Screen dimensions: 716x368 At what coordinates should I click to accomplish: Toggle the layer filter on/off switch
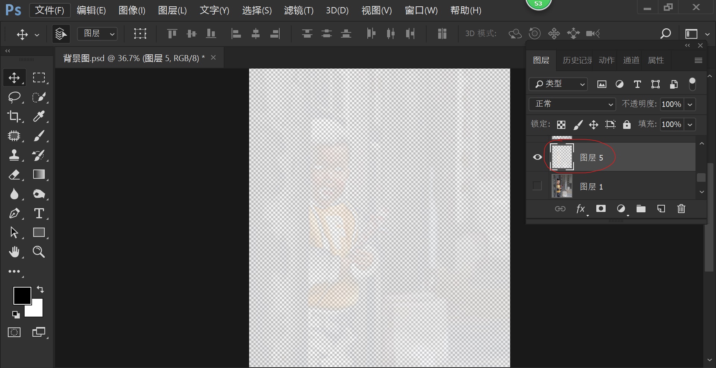point(693,84)
